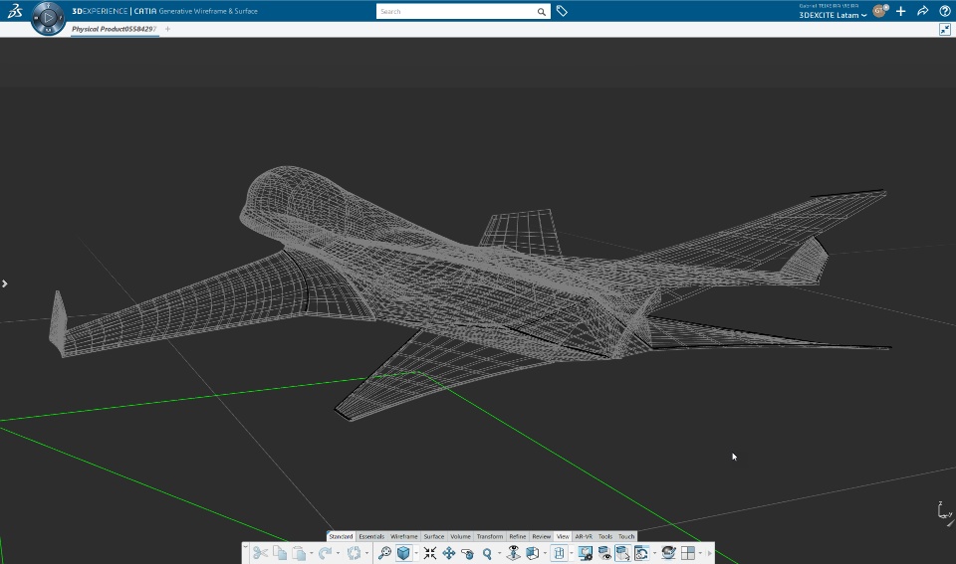Viewport: 956px width, 564px height.
Task: Switch to the Surface tab
Action: [434, 536]
